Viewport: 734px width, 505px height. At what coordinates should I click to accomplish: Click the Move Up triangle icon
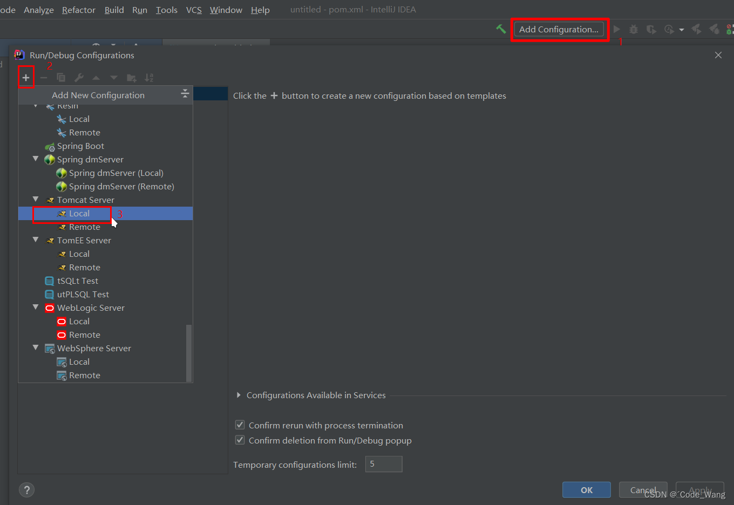coord(96,78)
